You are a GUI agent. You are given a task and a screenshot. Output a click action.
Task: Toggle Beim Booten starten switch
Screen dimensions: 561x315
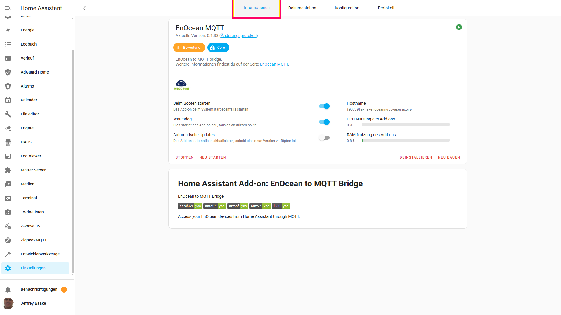coord(324,106)
